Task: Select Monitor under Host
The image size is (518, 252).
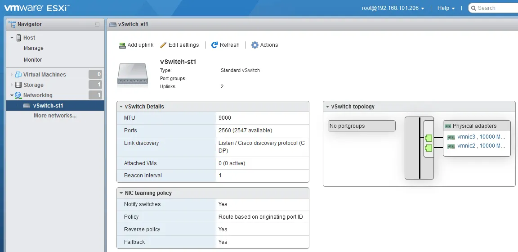Action: (x=33, y=60)
